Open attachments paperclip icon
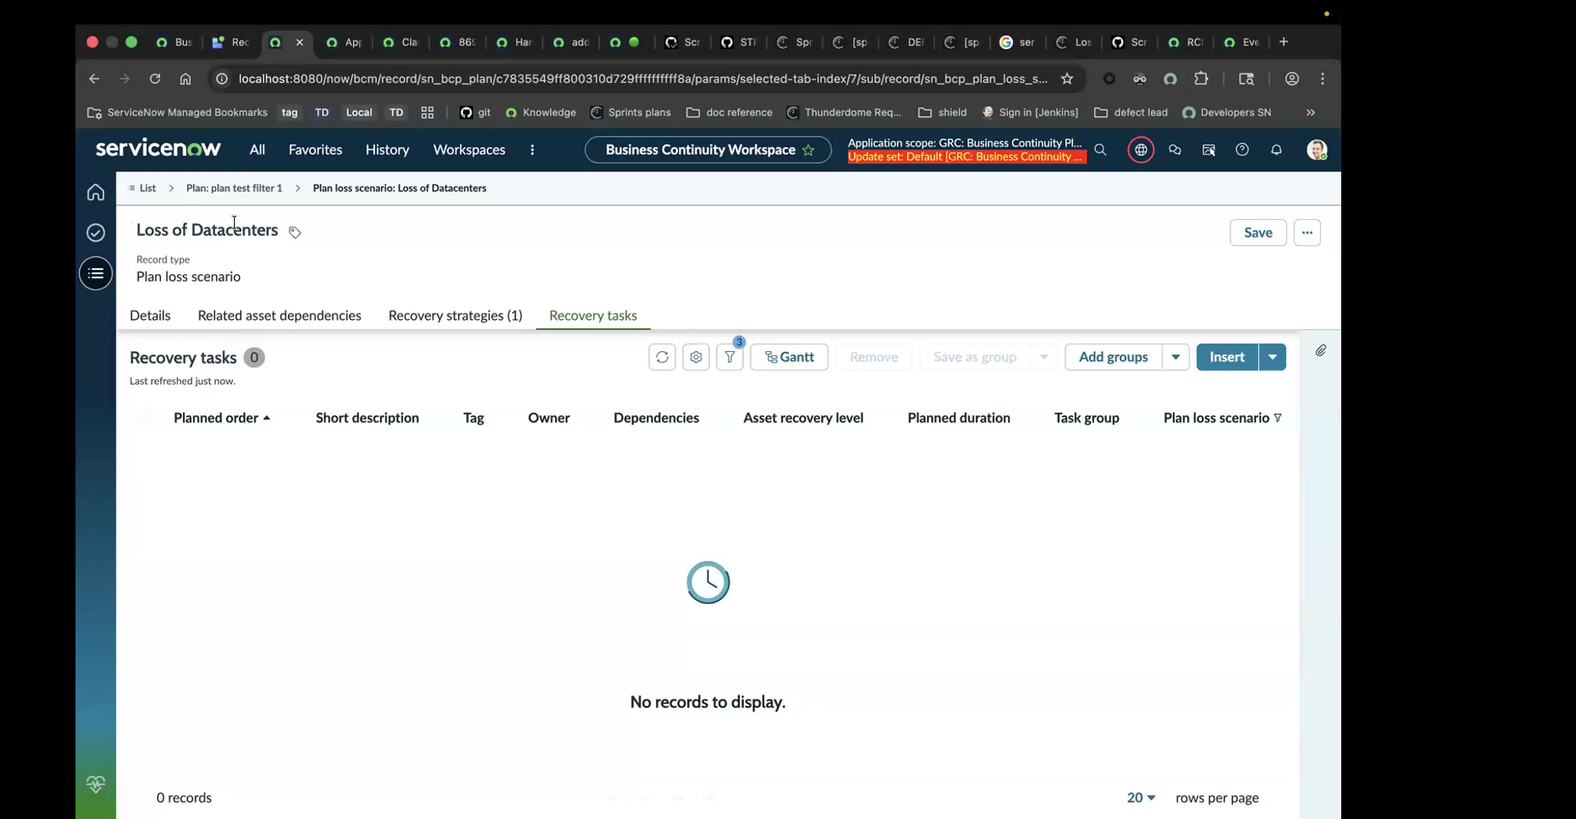Viewport: 1576px width, 819px height. pyautogui.click(x=1321, y=350)
